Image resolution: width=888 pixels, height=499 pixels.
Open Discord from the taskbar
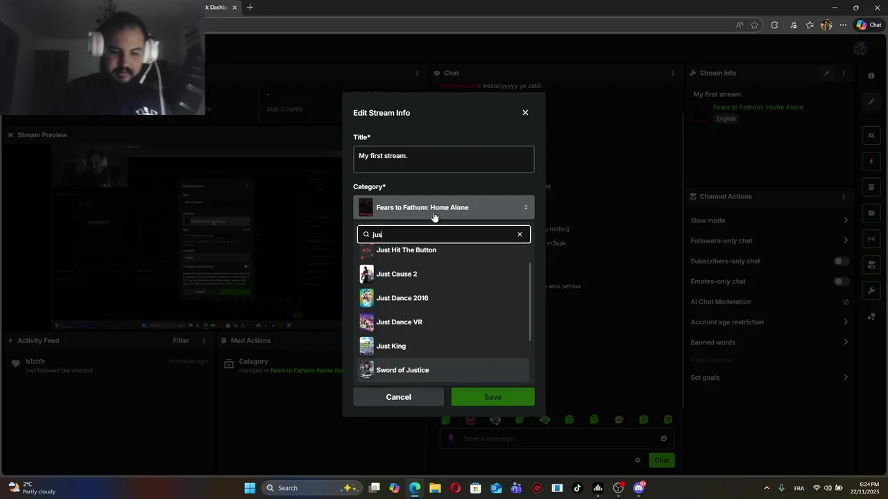638,488
